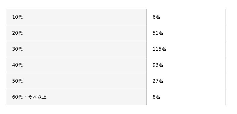The width and height of the screenshot is (237, 114).
Task: Click the 10代 age group cell
Action: click(76, 17)
